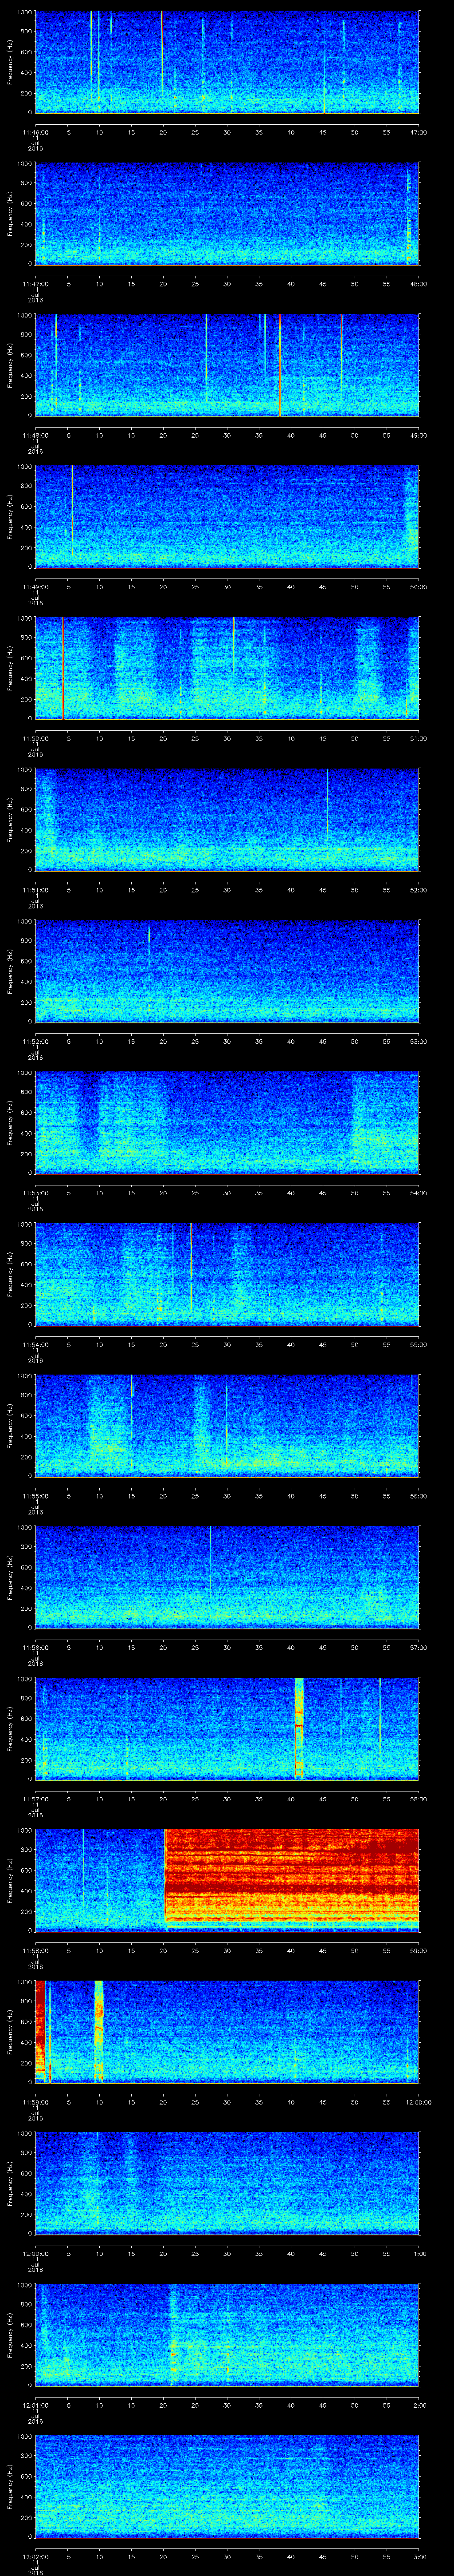Screen dimensions: 454x2576
Task: Click the 30-second tick label under the 11:55 panel
Action: [x=227, y=1496]
